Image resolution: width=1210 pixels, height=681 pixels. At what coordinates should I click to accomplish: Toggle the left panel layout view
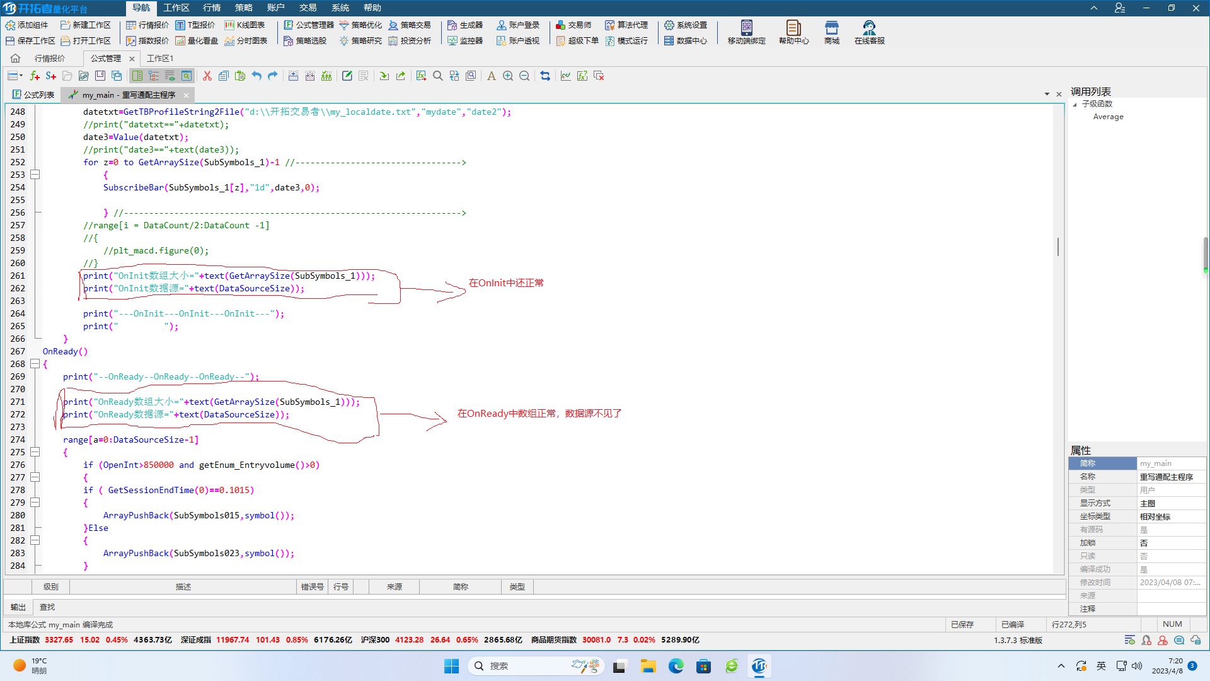pos(137,76)
